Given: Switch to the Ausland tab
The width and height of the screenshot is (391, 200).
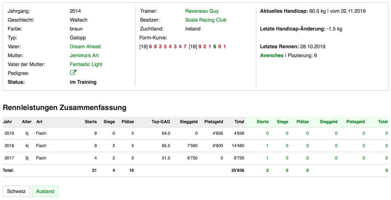Looking at the screenshot, I should [45, 191].
